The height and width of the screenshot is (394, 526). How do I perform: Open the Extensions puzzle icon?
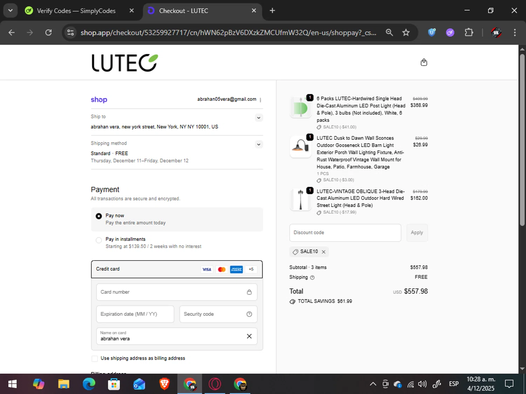(x=469, y=33)
